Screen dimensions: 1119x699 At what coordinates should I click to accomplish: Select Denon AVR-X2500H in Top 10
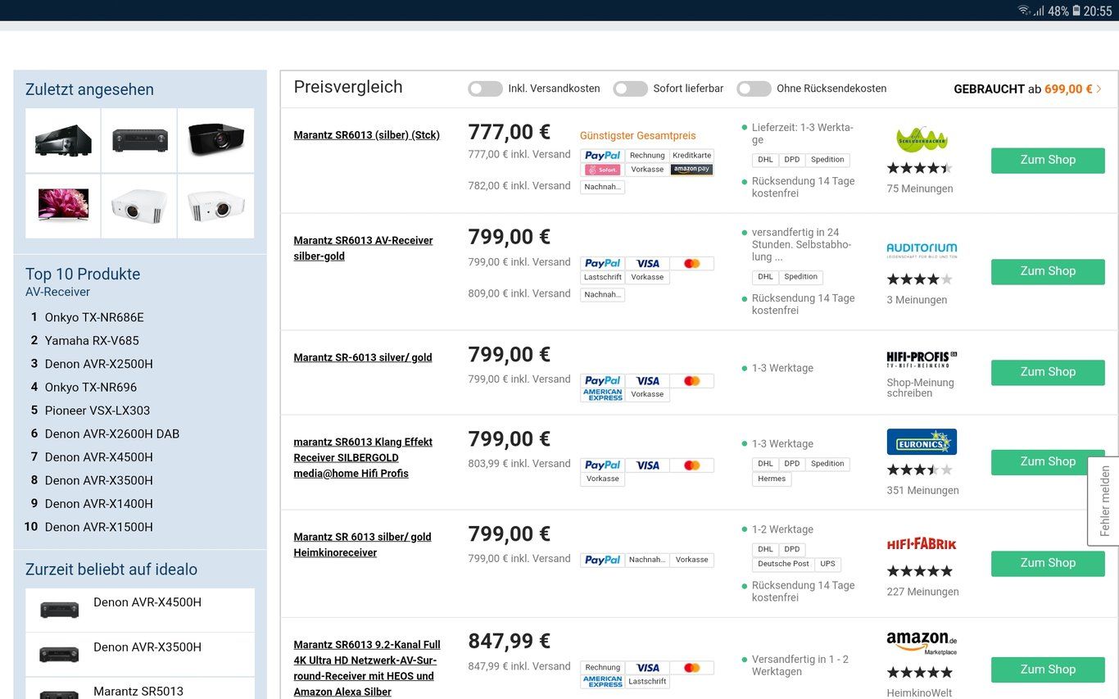tap(98, 364)
